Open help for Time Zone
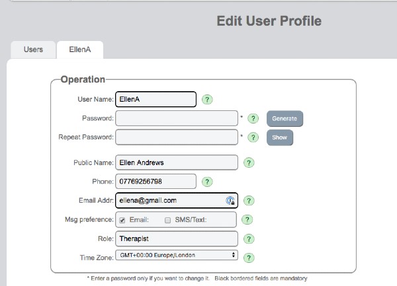This screenshot has height=286, width=397. tap(249, 258)
